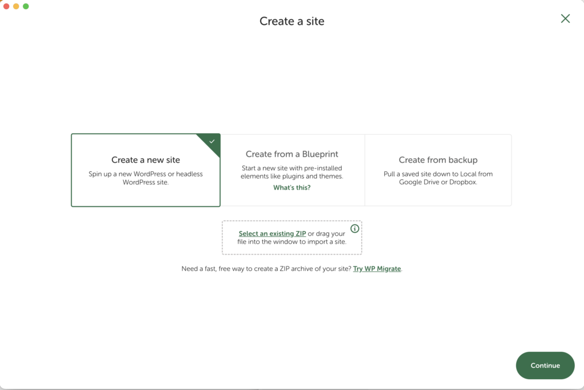Click the Select an existing ZIP link
The width and height of the screenshot is (584, 390).
pyautogui.click(x=272, y=234)
